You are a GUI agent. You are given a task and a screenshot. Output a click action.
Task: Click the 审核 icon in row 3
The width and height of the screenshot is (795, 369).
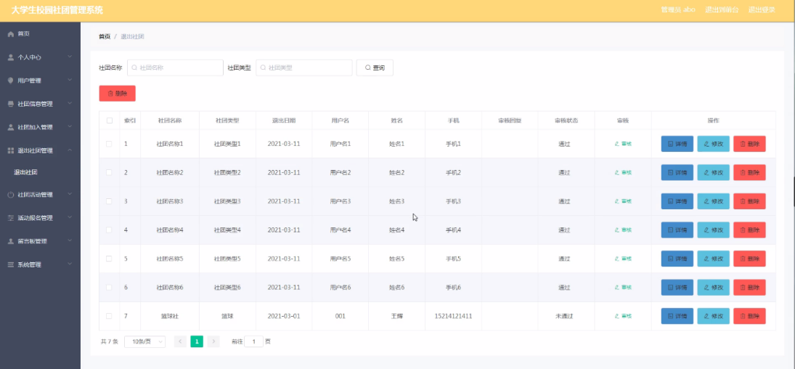point(617,201)
